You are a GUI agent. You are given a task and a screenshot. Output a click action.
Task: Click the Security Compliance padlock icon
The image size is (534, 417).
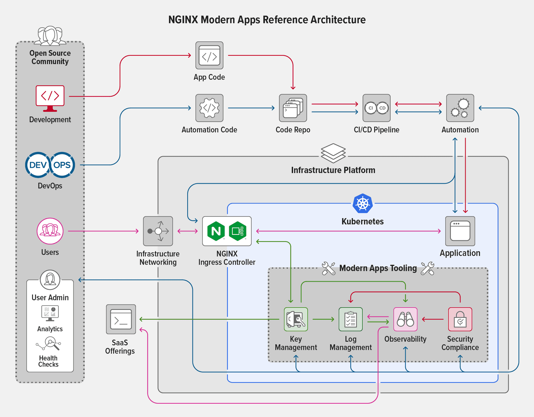pos(460,319)
